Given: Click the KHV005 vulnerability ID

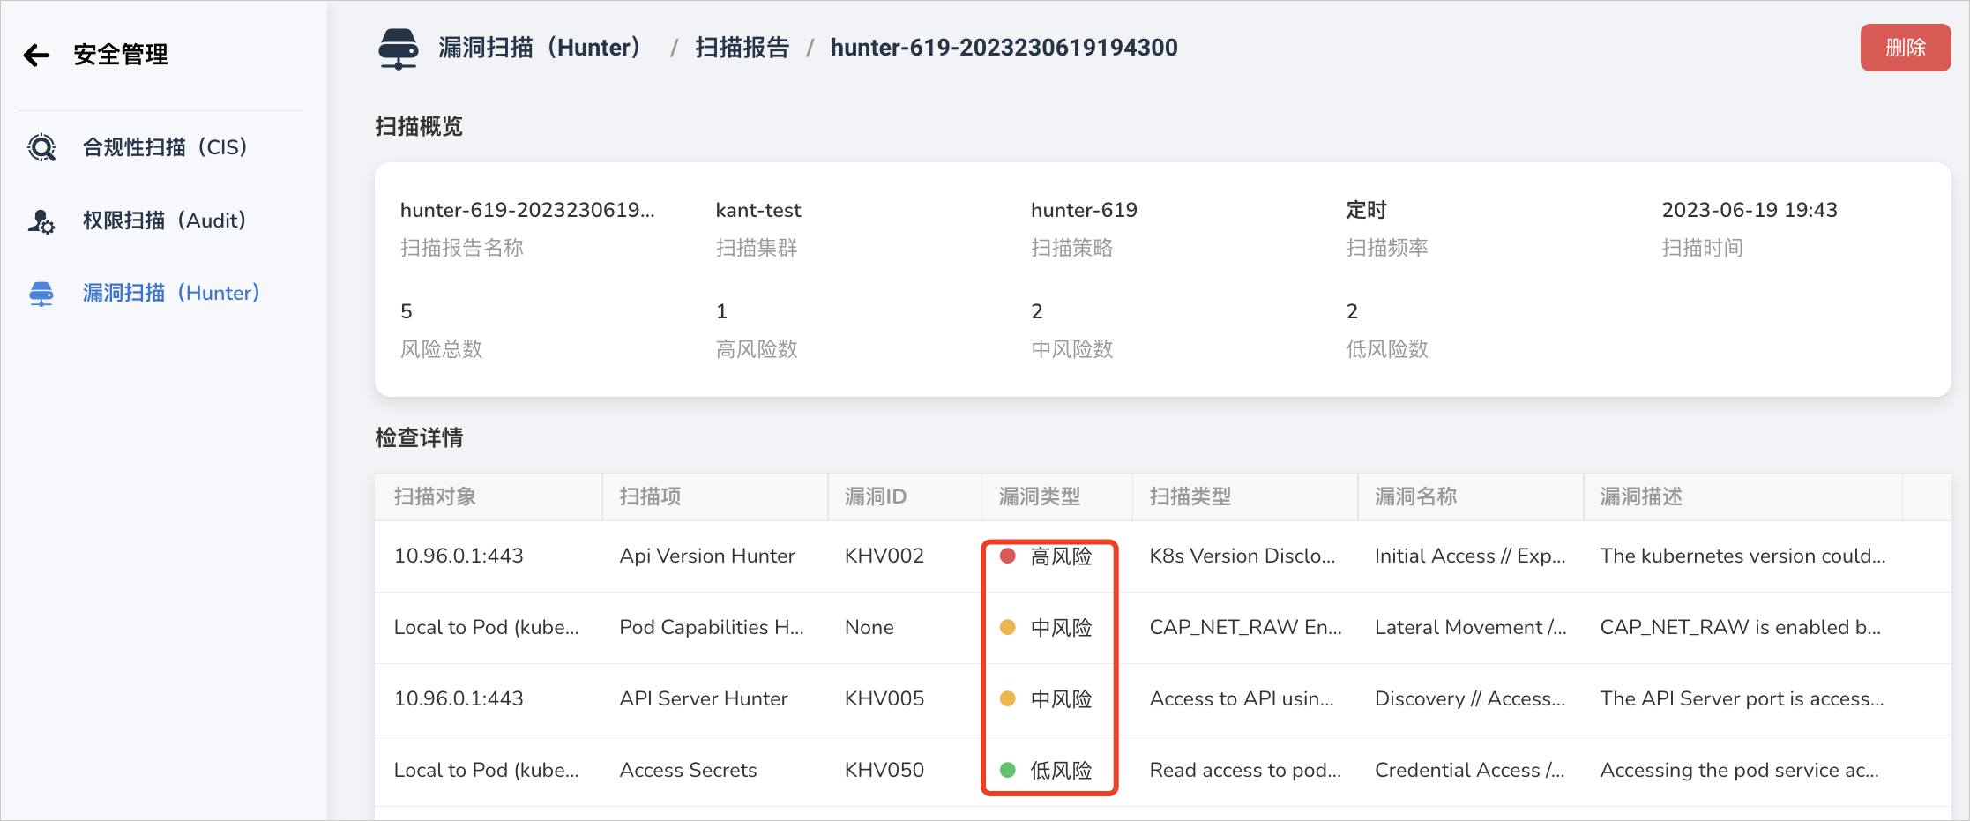Looking at the screenshot, I should pos(884,698).
